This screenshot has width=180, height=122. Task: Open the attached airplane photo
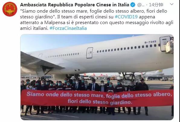point(97,77)
